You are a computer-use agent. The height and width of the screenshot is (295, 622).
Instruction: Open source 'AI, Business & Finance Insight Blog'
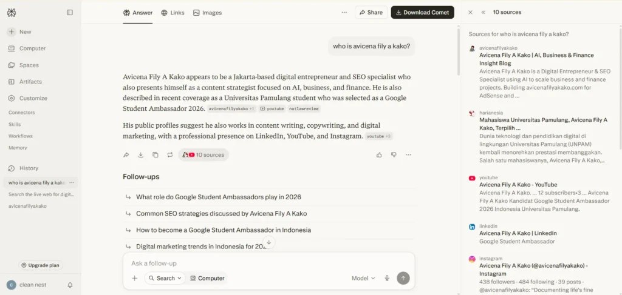[536, 59]
